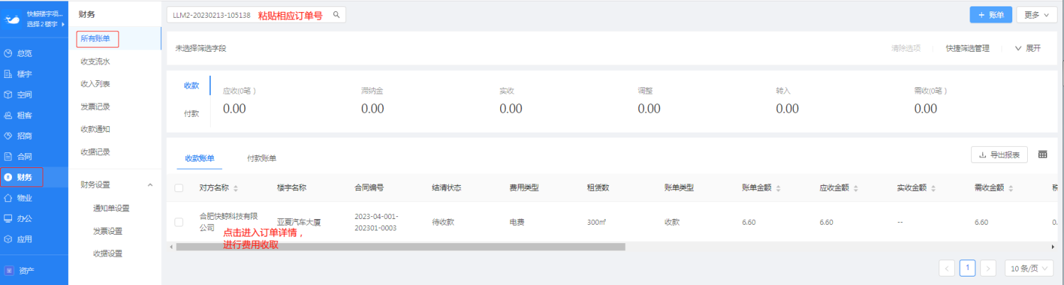Viewport: 1064px width, 285px height.
Task: Open the 楼宇 building sidebar icon
Action: pyautogui.click(x=8, y=74)
